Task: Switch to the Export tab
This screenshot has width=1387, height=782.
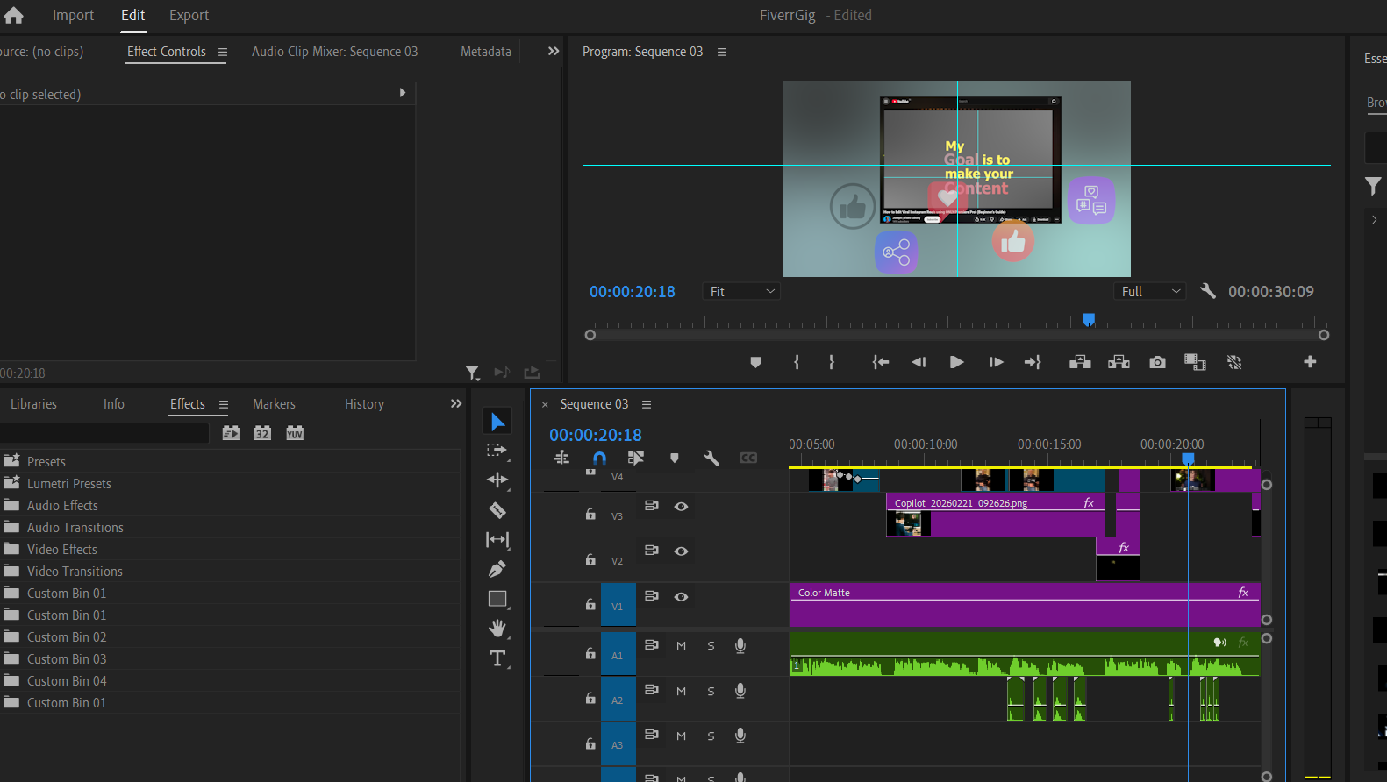Action: tap(189, 15)
